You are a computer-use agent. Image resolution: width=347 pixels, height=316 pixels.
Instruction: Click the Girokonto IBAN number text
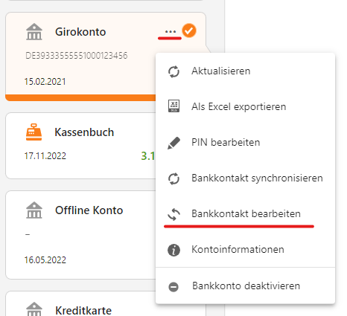point(77,56)
